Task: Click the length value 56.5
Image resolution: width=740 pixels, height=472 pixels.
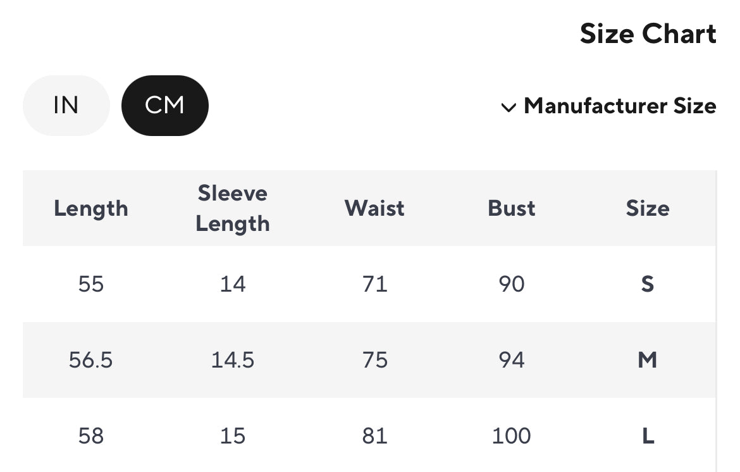Action: click(91, 360)
